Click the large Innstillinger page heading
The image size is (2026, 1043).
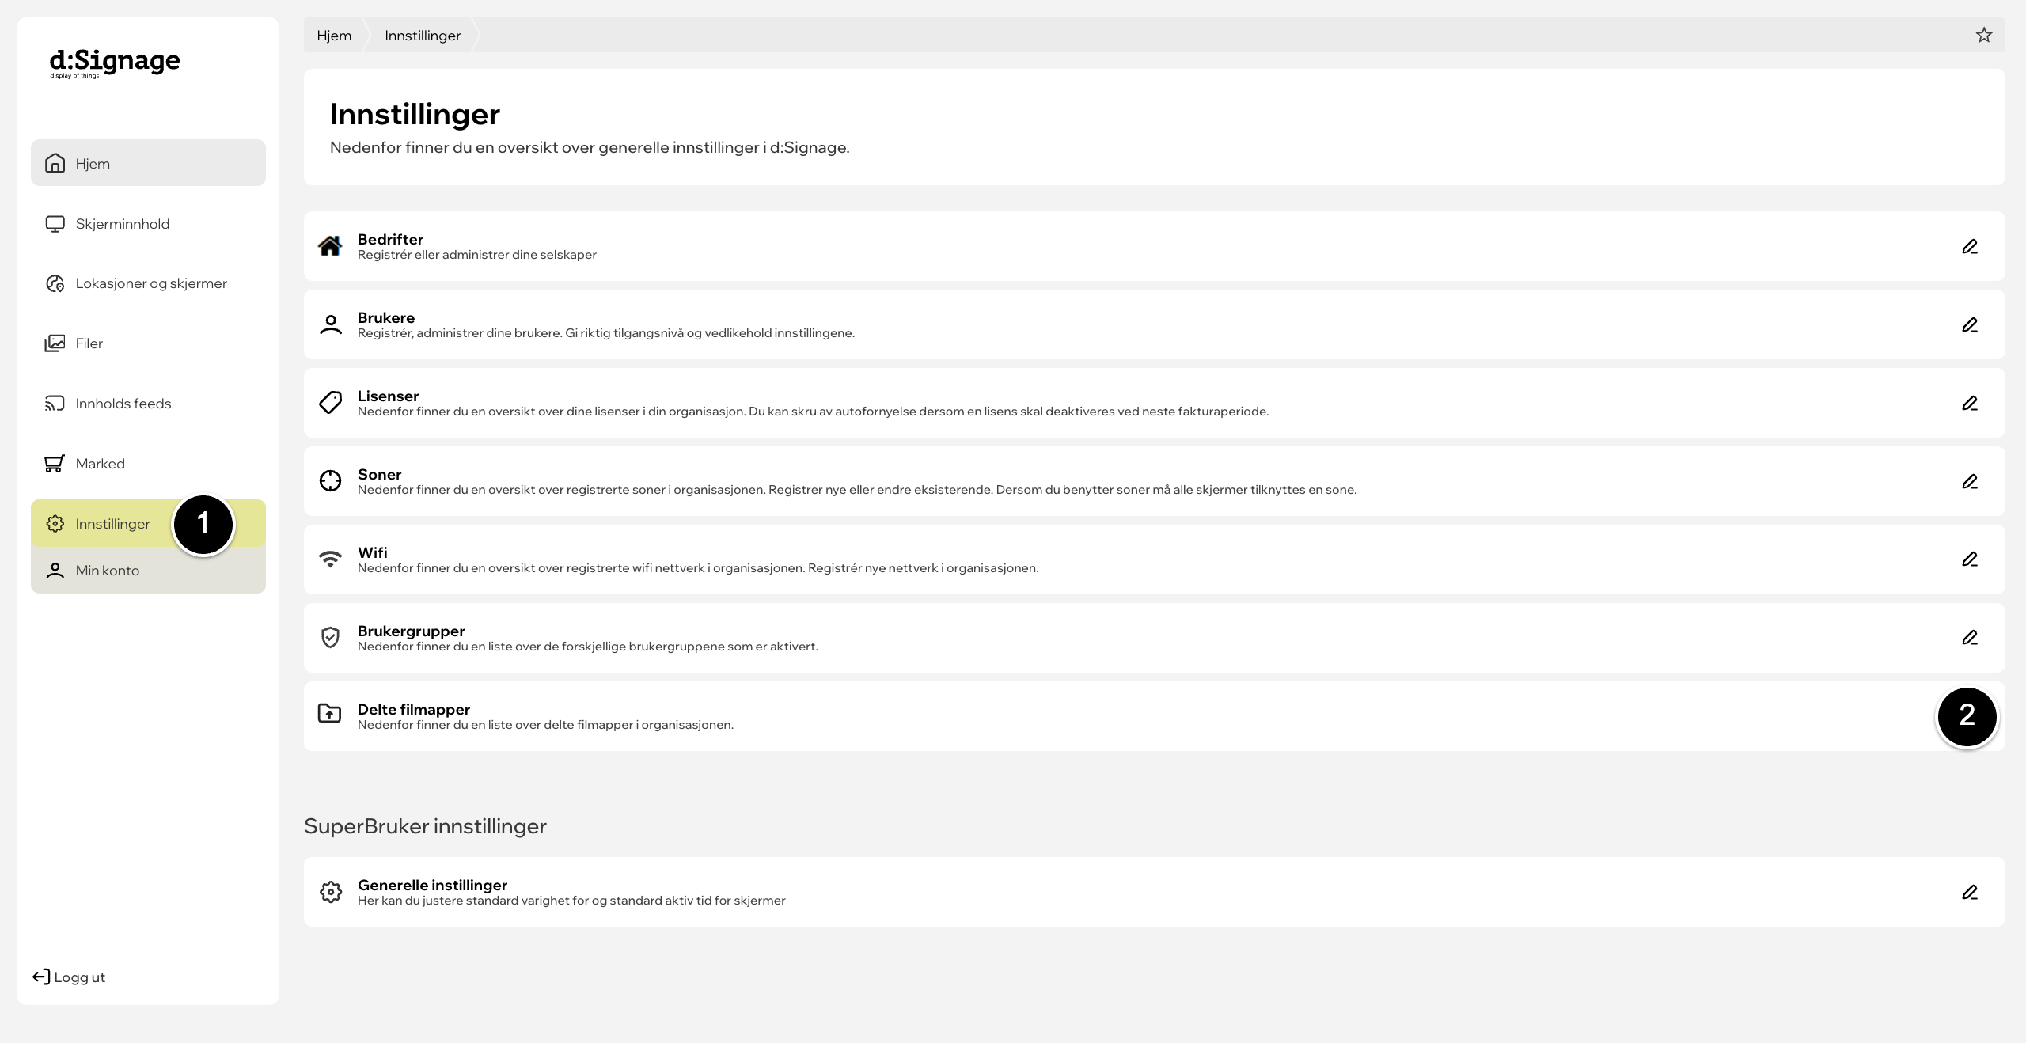click(415, 114)
